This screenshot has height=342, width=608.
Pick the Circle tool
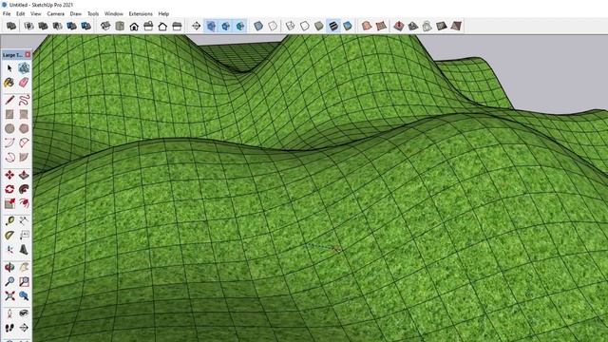[x=9, y=128]
